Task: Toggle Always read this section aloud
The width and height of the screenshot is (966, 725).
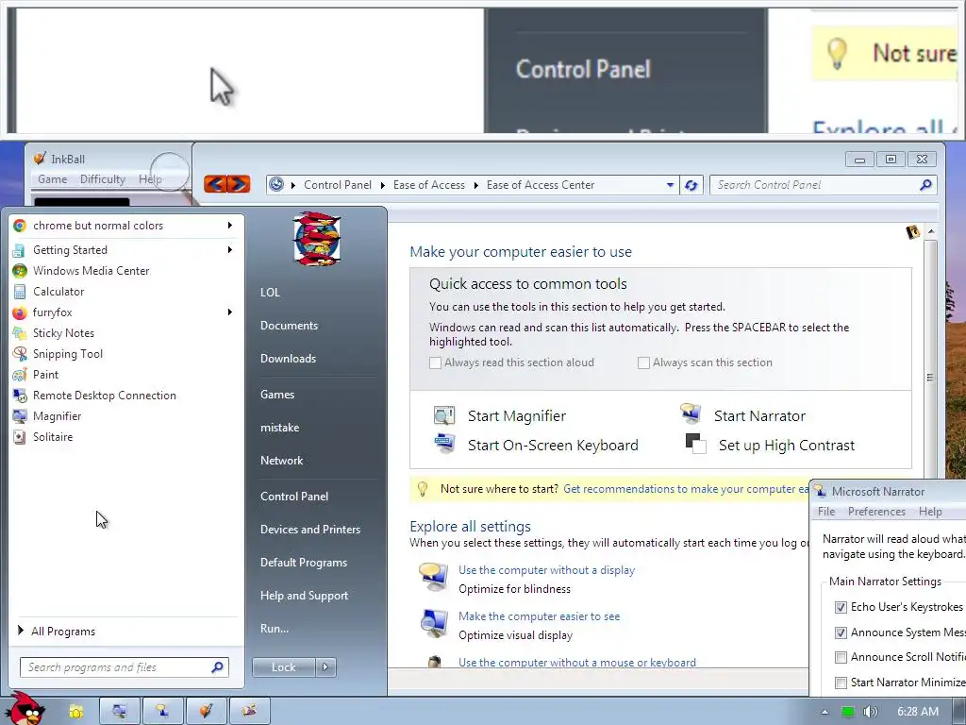Action: point(435,363)
